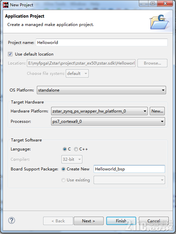Click the Cancel button
176x234 pixels.
click(x=154, y=221)
